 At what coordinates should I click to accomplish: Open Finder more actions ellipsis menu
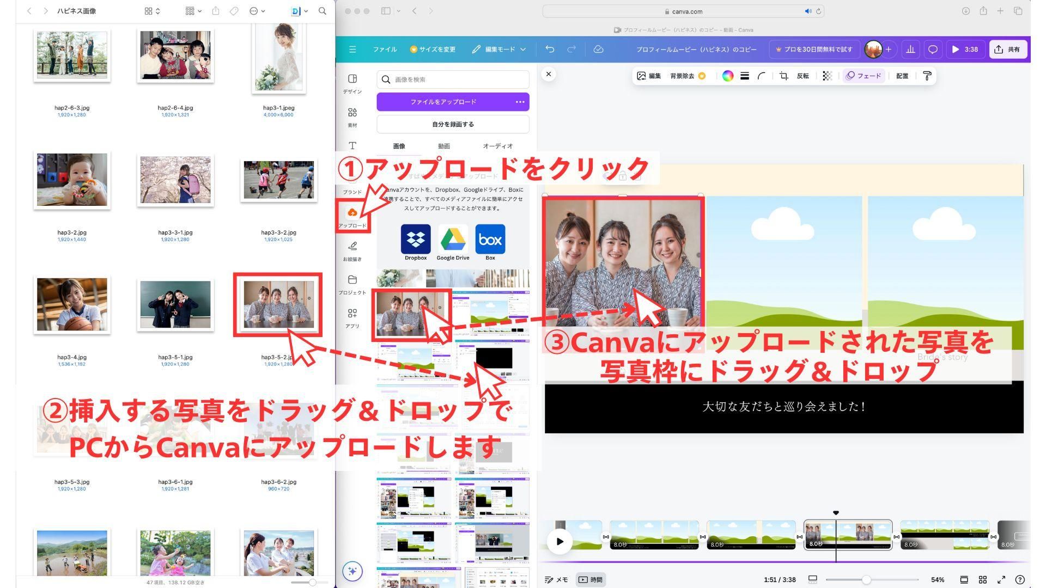257,11
